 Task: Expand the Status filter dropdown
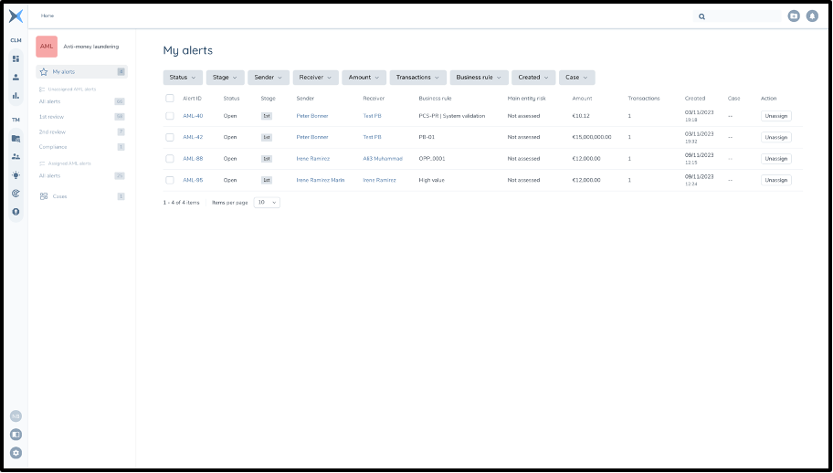tap(183, 78)
